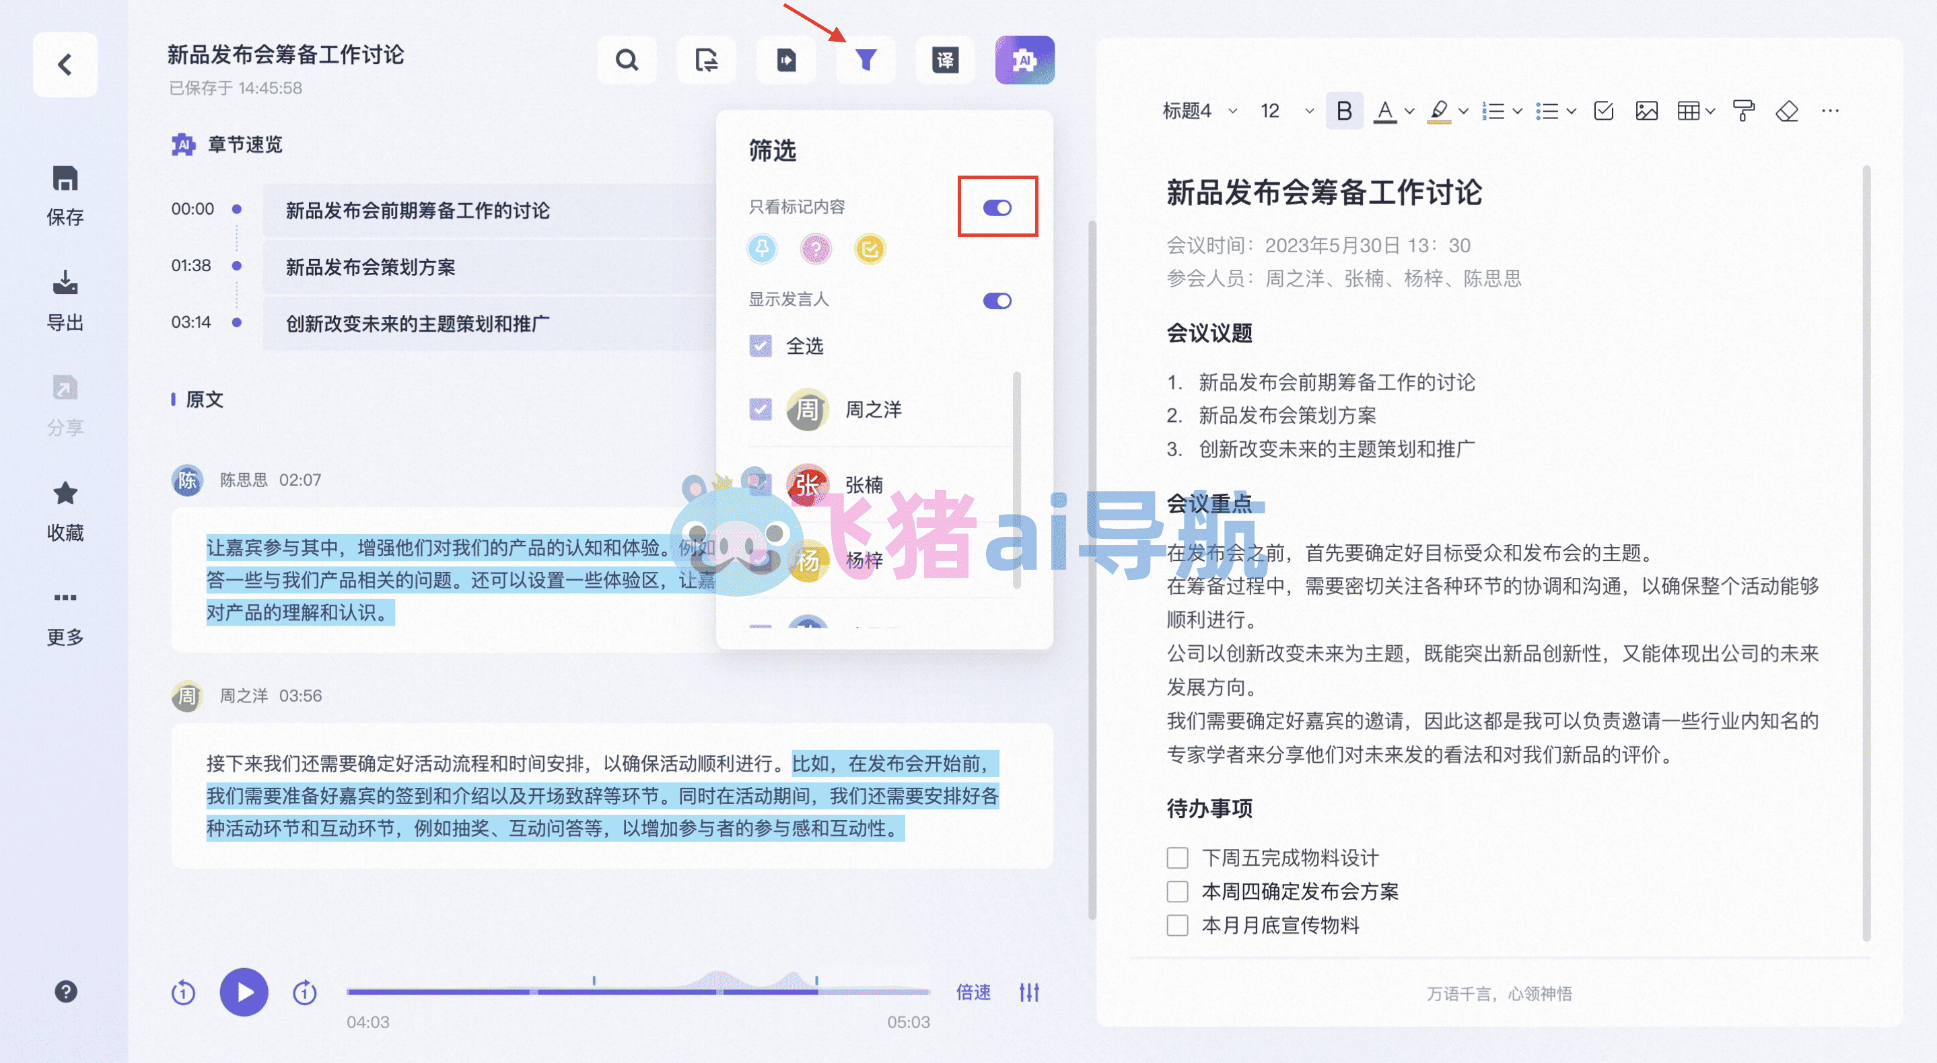Click the highlighter pen icon
Image resolution: width=1937 pixels, height=1063 pixels.
click(x=1438, y=111)
